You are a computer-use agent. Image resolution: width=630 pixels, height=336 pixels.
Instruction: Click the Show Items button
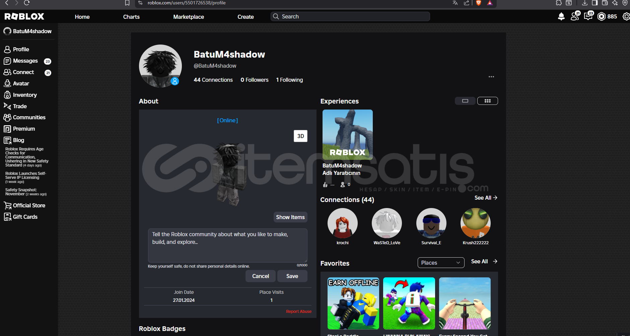tap(290, 217)
